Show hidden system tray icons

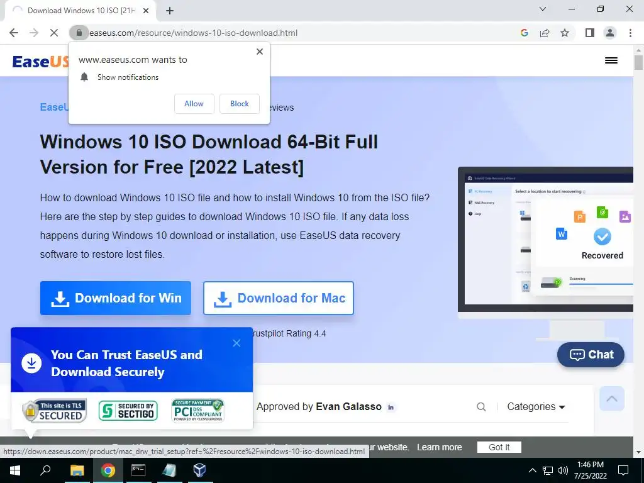[532, 470]
